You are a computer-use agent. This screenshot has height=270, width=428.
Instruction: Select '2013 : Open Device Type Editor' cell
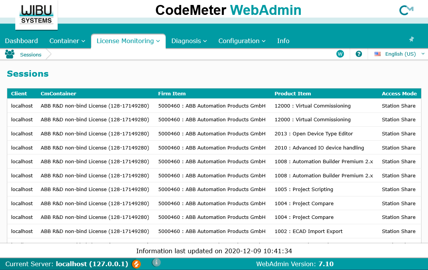click(x=313, y=133)
